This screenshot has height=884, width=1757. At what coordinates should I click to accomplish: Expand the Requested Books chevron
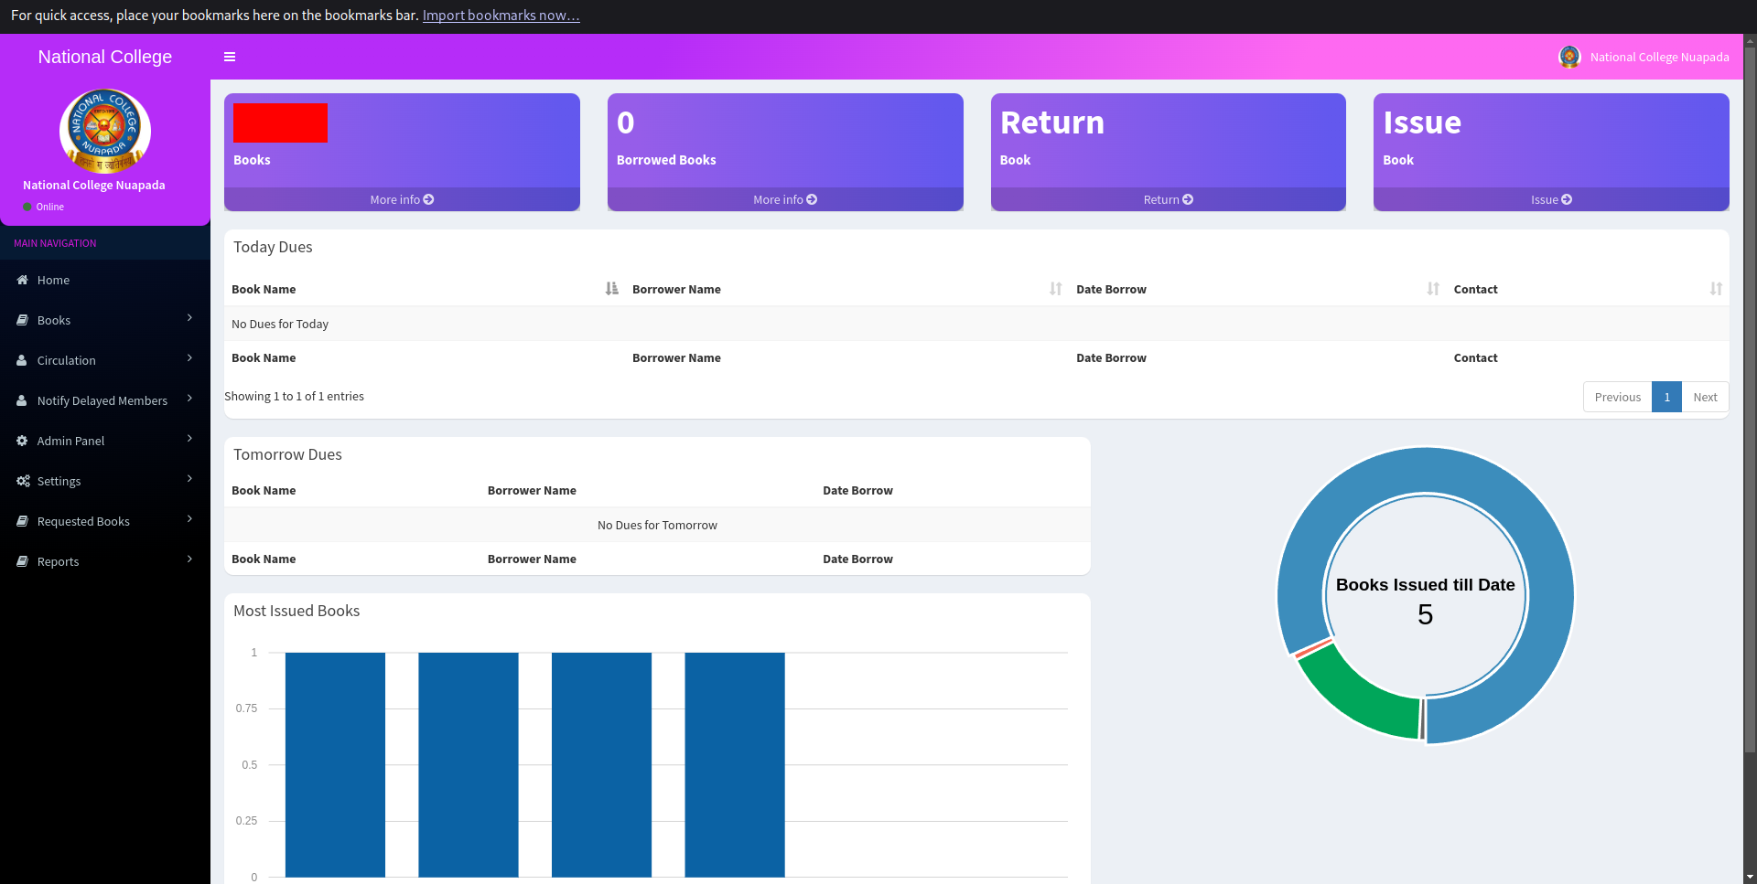click(189, 519)
